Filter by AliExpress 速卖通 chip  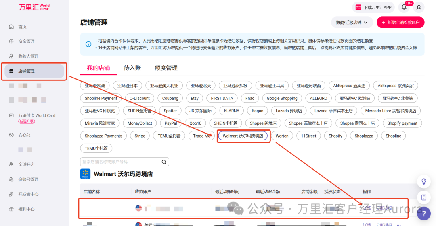(x=349, y=86)
